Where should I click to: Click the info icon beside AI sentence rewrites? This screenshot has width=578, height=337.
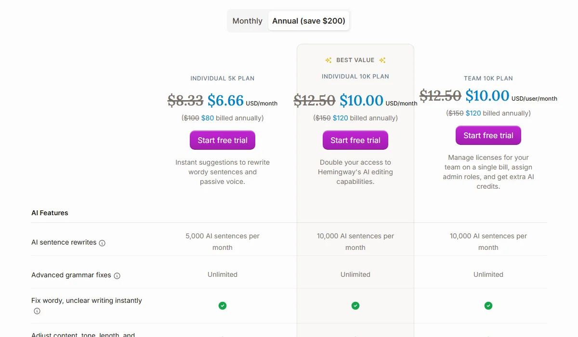102,243
